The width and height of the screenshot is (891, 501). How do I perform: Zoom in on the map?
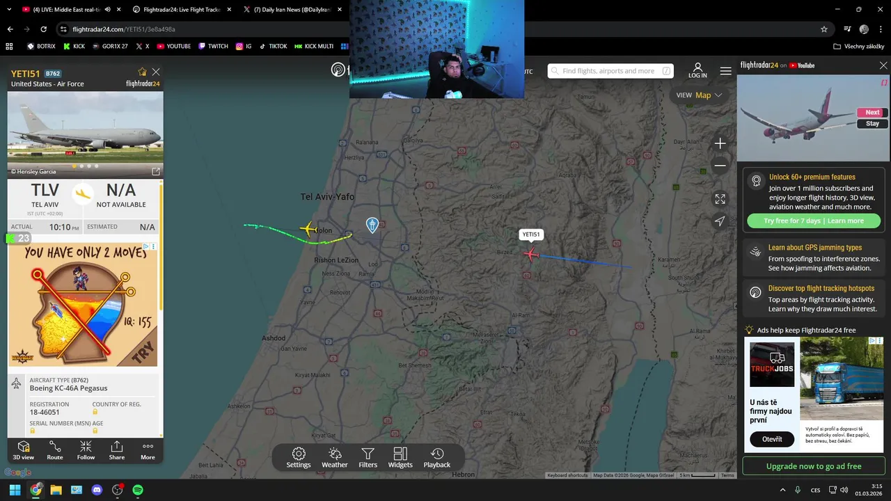[720, 143]
